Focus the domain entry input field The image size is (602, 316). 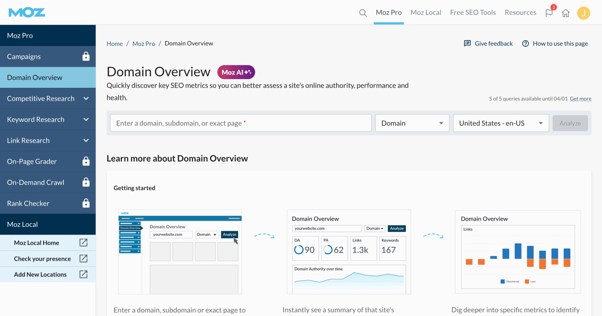[x=241, y=123]
